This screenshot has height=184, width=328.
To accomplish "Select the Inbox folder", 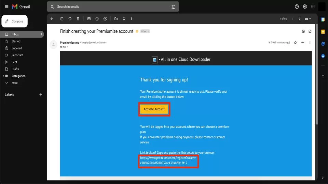I will (x=22, y=34).
